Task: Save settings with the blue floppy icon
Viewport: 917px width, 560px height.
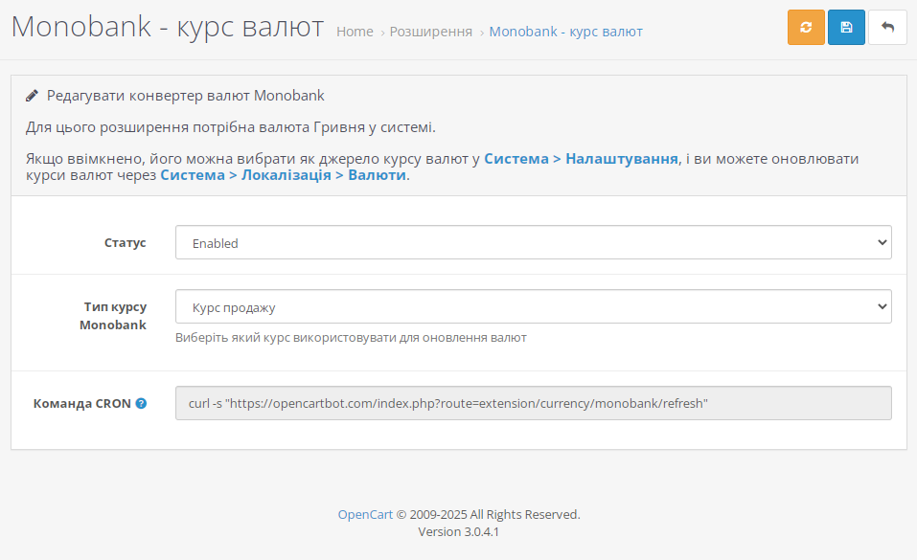Action: 846,28
